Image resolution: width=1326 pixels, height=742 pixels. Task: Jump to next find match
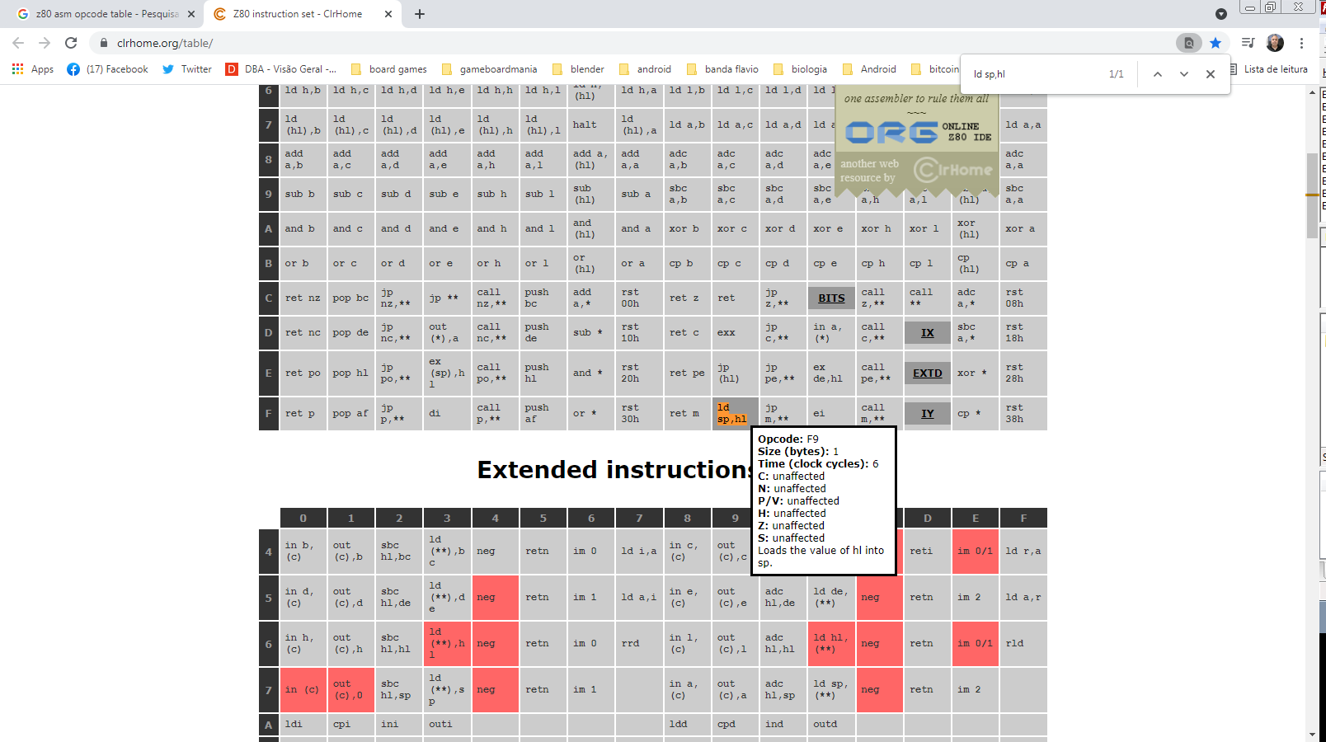(x=1184, y=73)
